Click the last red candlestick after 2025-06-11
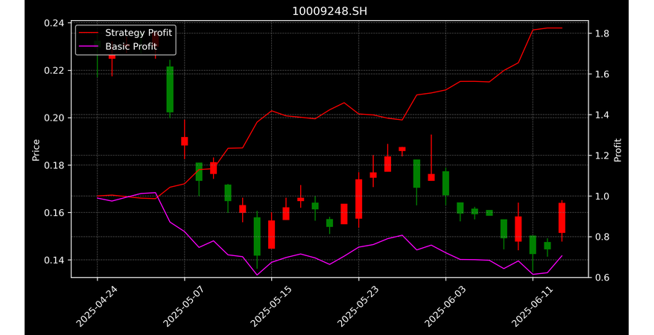This screenshot has height=335, width=654. coord(562,218)
